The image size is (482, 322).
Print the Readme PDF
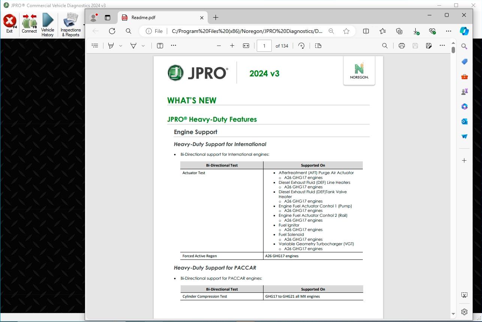(401, 45)
